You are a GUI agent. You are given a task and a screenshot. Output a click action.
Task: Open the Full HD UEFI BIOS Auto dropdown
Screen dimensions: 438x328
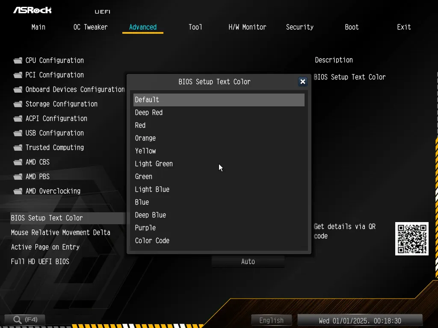248,262
